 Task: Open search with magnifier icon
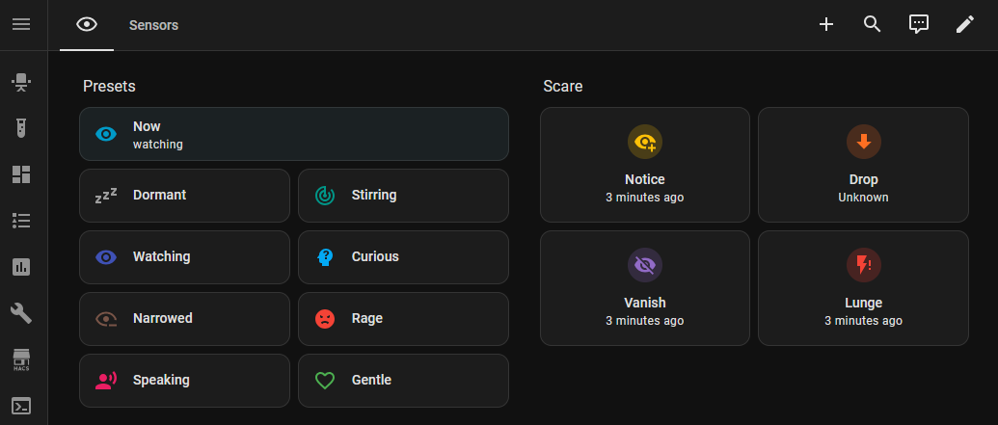[872, 25]
